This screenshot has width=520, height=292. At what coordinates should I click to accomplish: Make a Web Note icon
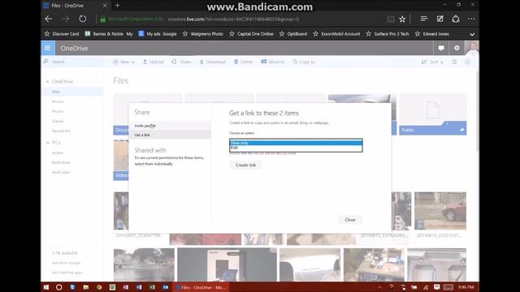[440, 19]
